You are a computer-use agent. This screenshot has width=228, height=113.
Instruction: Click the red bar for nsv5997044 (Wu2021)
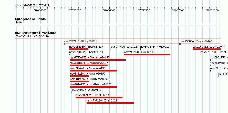click(x=147, y=55)
